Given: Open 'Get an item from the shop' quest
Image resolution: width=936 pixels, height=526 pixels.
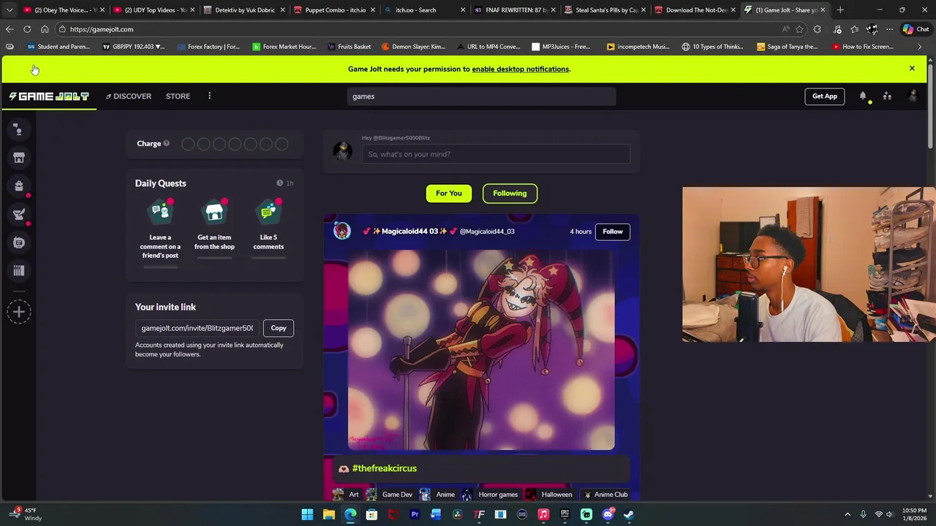Looking at the screenshot, I should pos(214,229).
